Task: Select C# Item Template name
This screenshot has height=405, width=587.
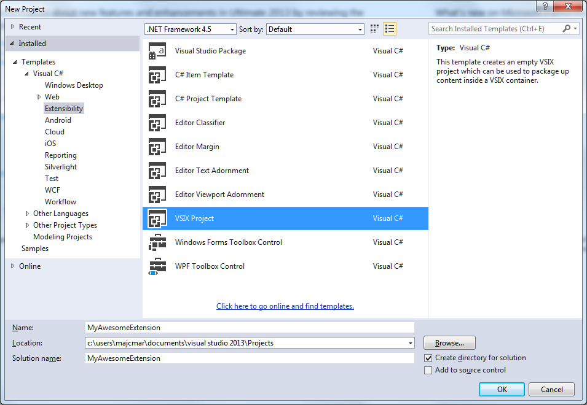Action: 205,75
